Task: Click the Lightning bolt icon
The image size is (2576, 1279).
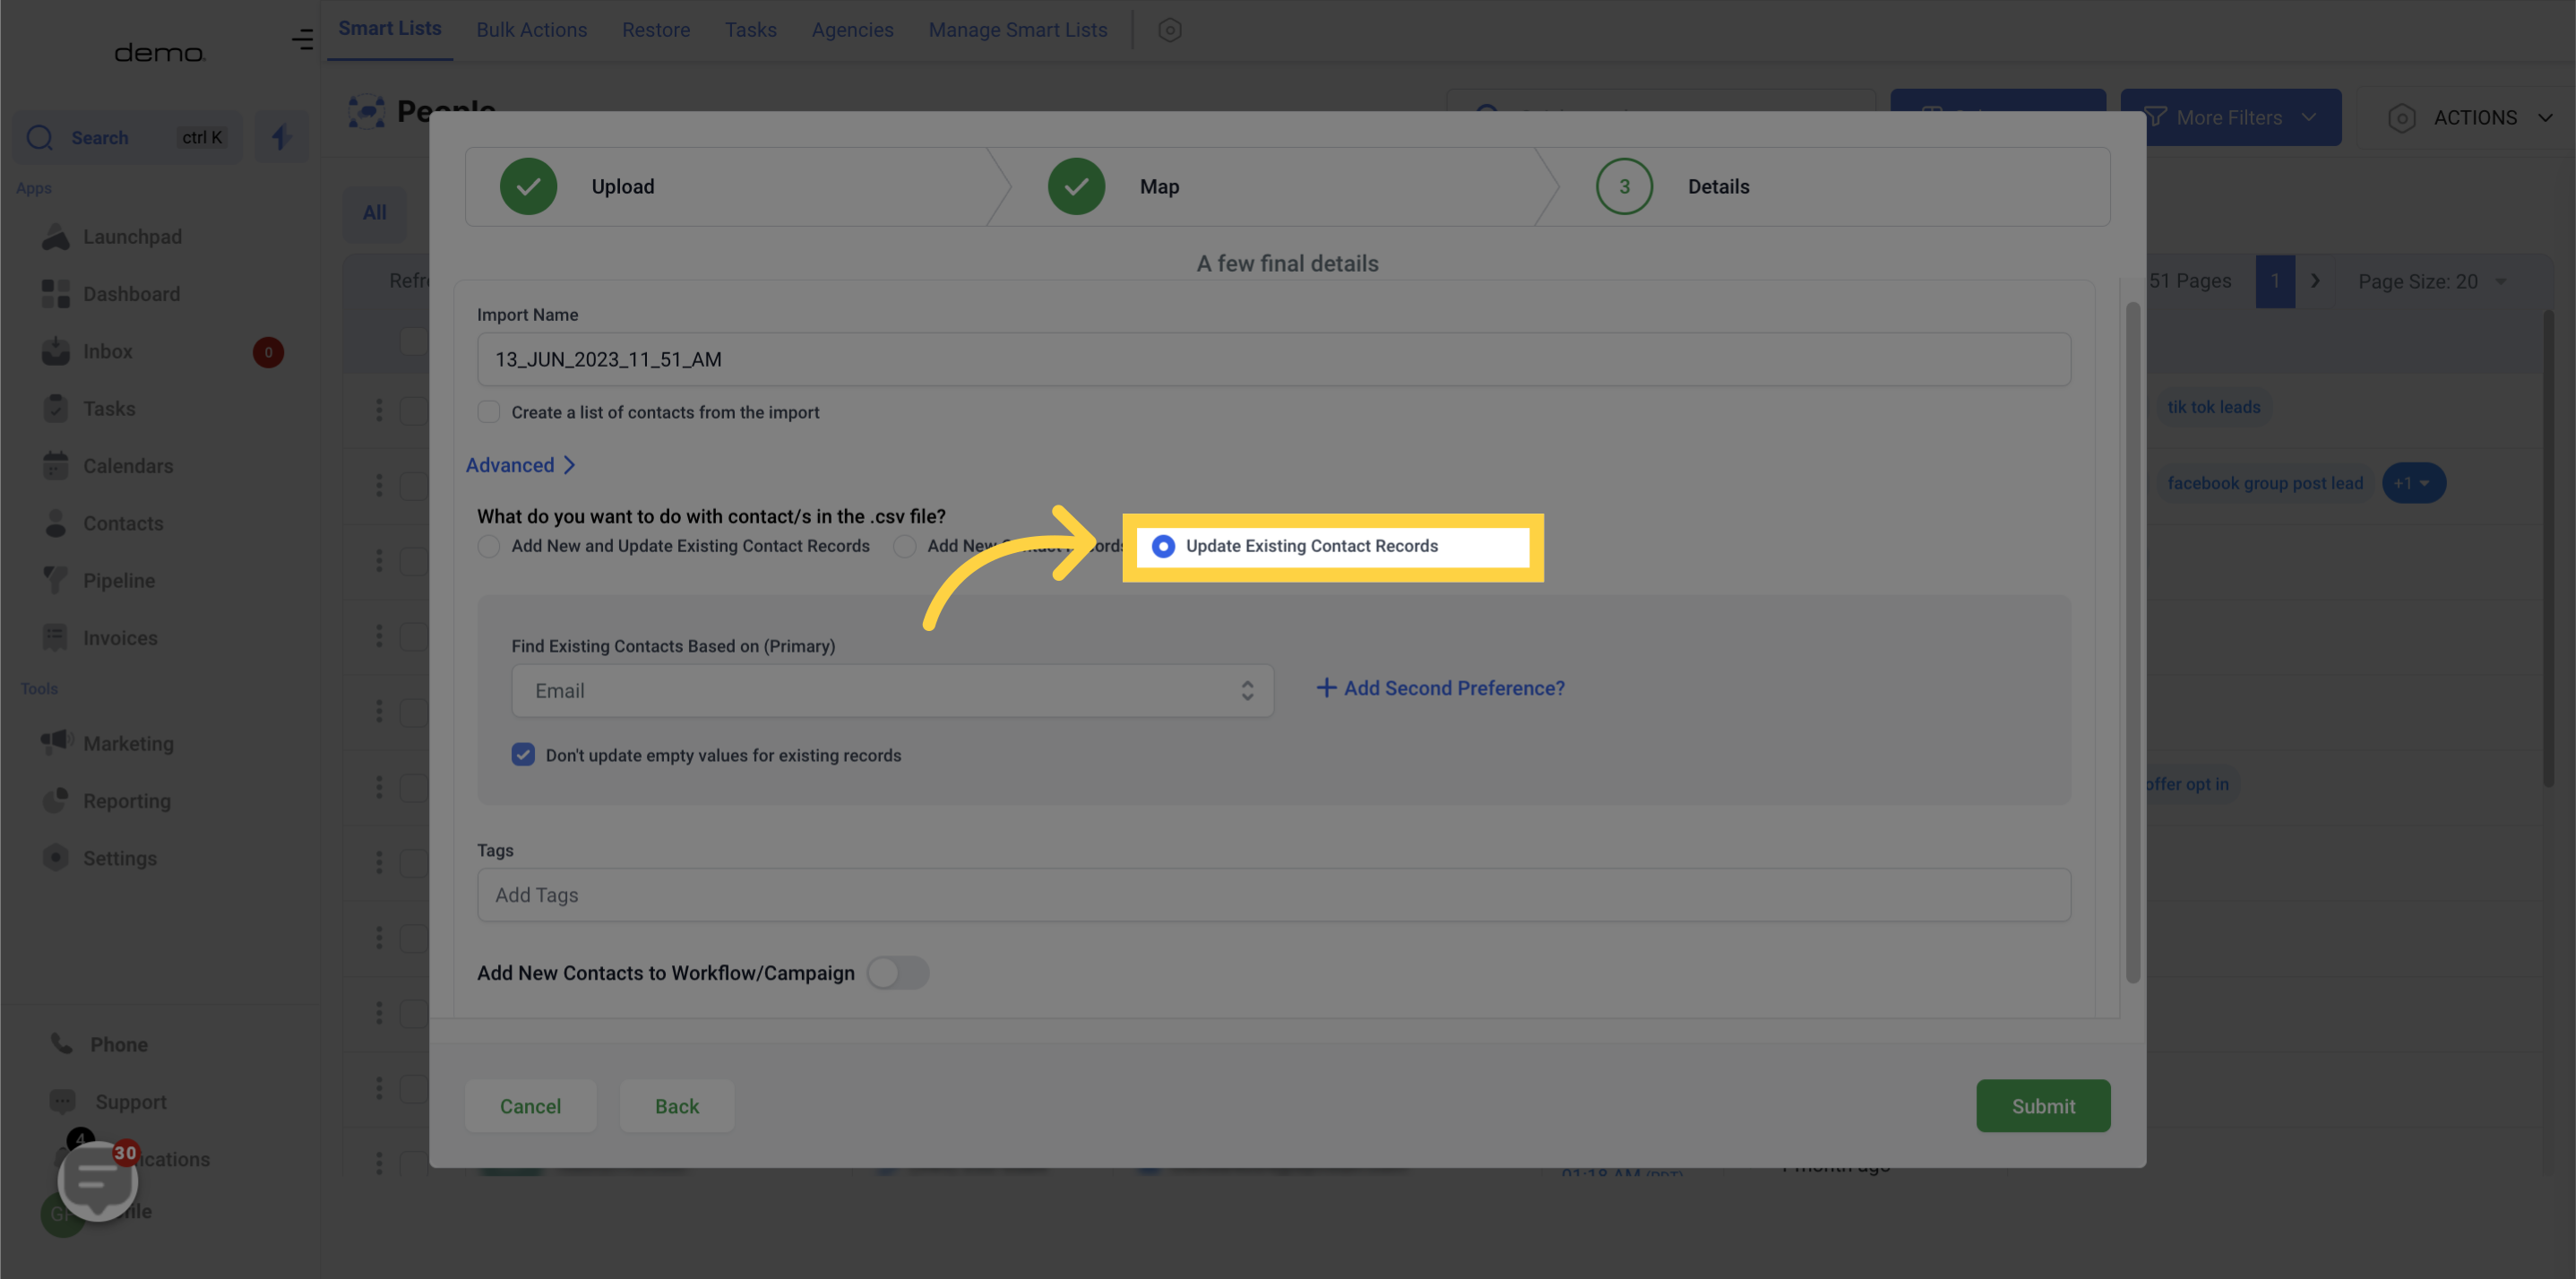Action: [x=282, y=138]
